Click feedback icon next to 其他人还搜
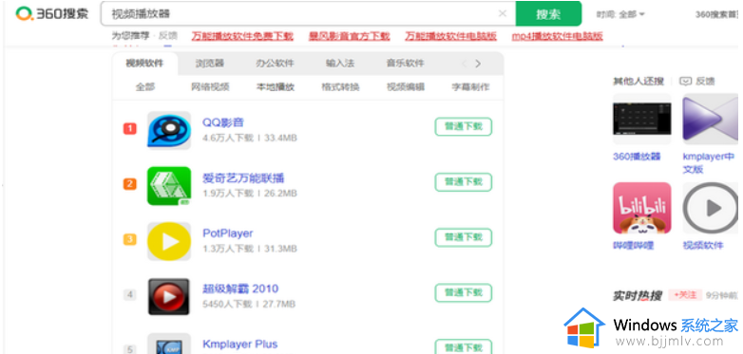 click(685, 82)
